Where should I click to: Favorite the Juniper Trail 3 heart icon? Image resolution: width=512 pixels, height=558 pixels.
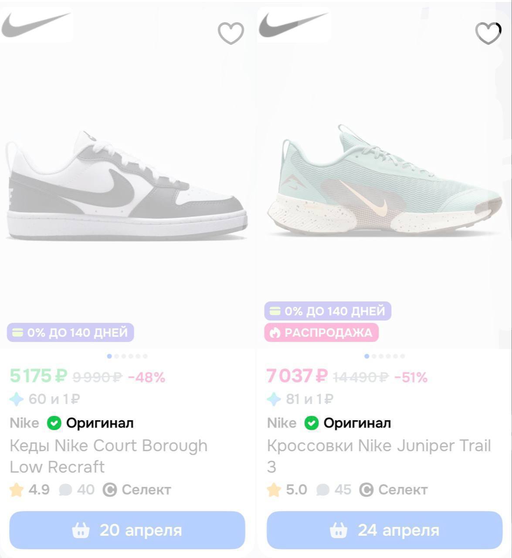point(488,33)
